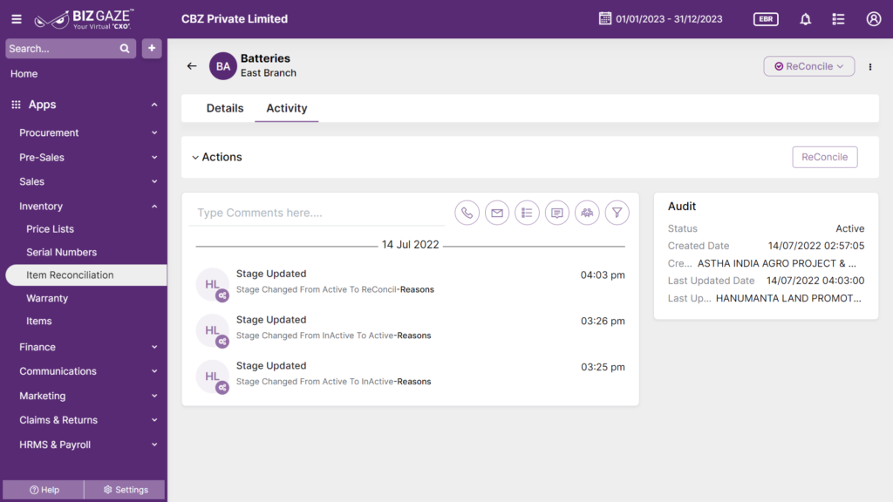Click the EBR icon in header
Screen dimensions: 893x502
coord(766,19)
